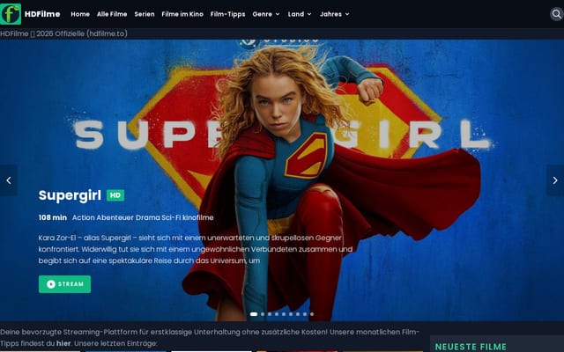The image size is (564, 352).
Task: Advance carousel with right arrow
Action: coord(555,180)
